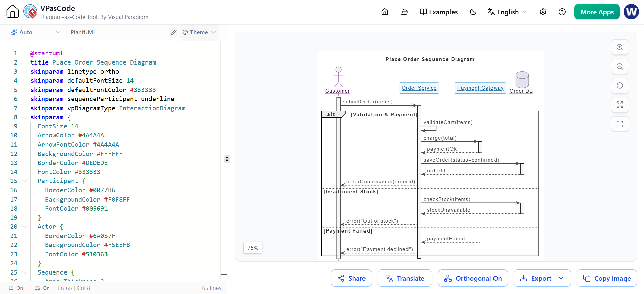644x294 pixels.
Task: Click the diagram title text
Action: coord(430,59)
